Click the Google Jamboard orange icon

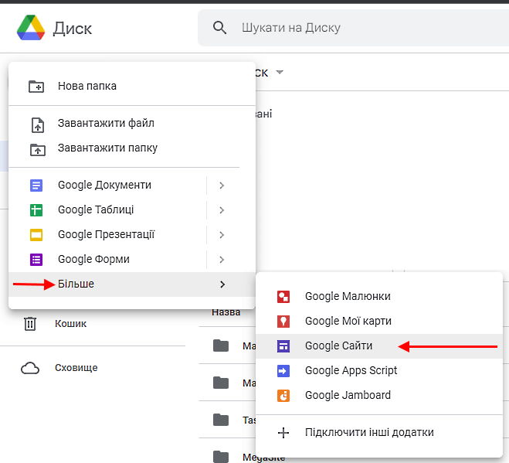coord(283,396)
